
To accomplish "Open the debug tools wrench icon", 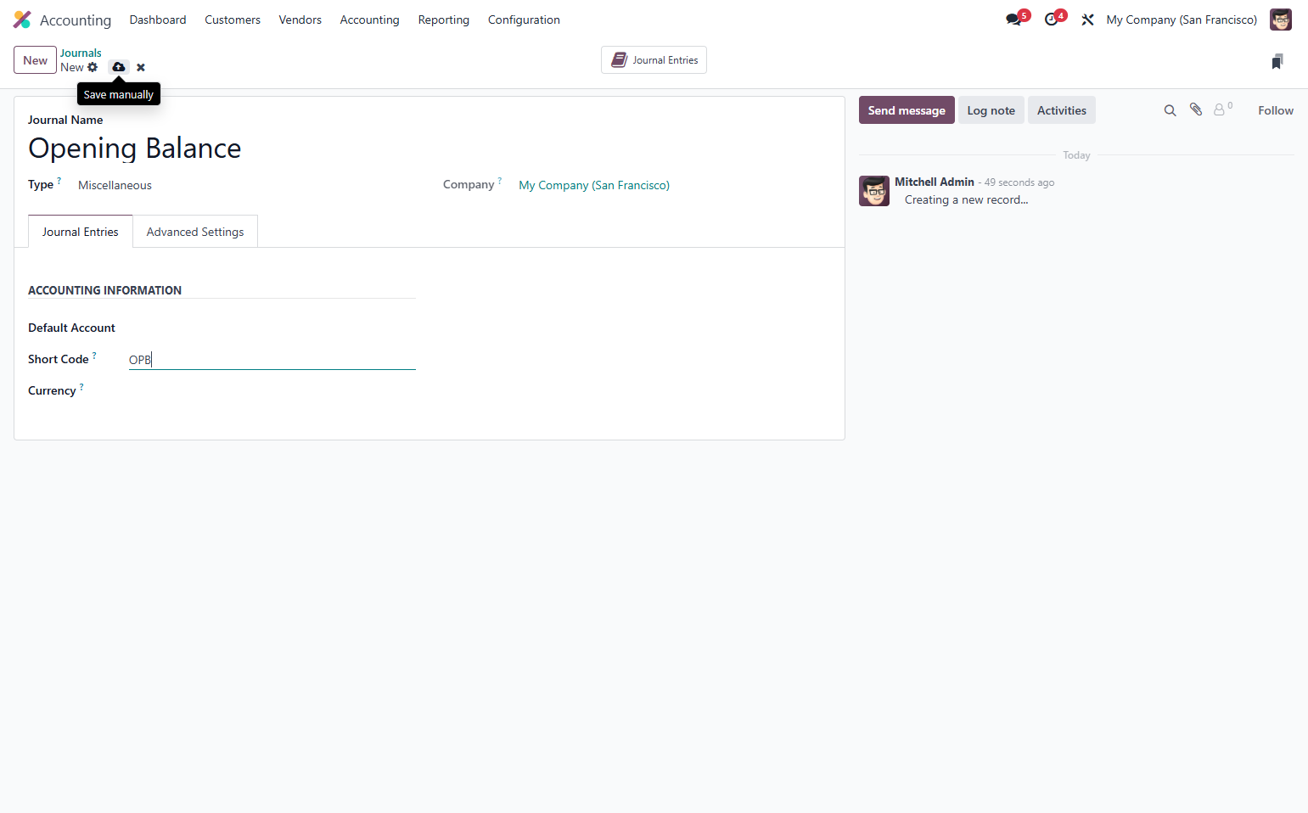I will pyautogui.click(x=1087, y=20).
